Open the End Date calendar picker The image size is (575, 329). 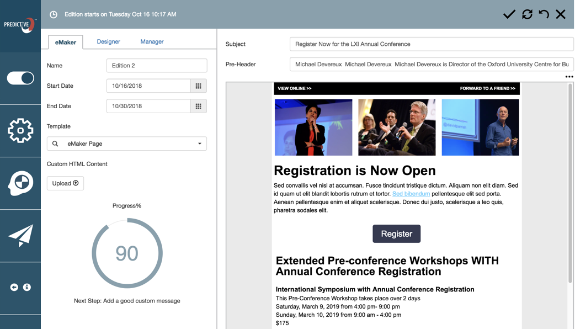point(199,106)
